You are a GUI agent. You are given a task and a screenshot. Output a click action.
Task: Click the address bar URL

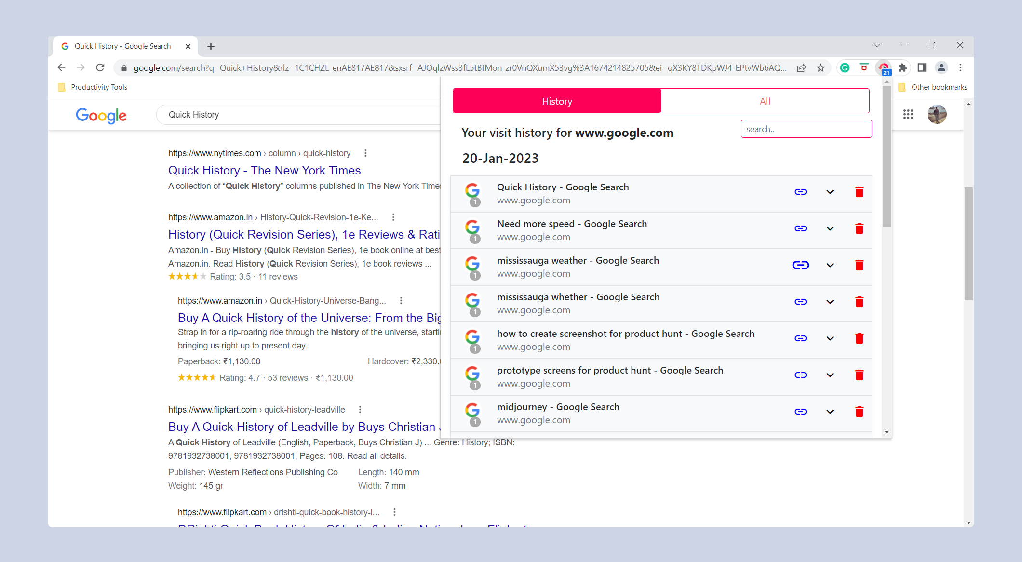click(x=460, y=68)
